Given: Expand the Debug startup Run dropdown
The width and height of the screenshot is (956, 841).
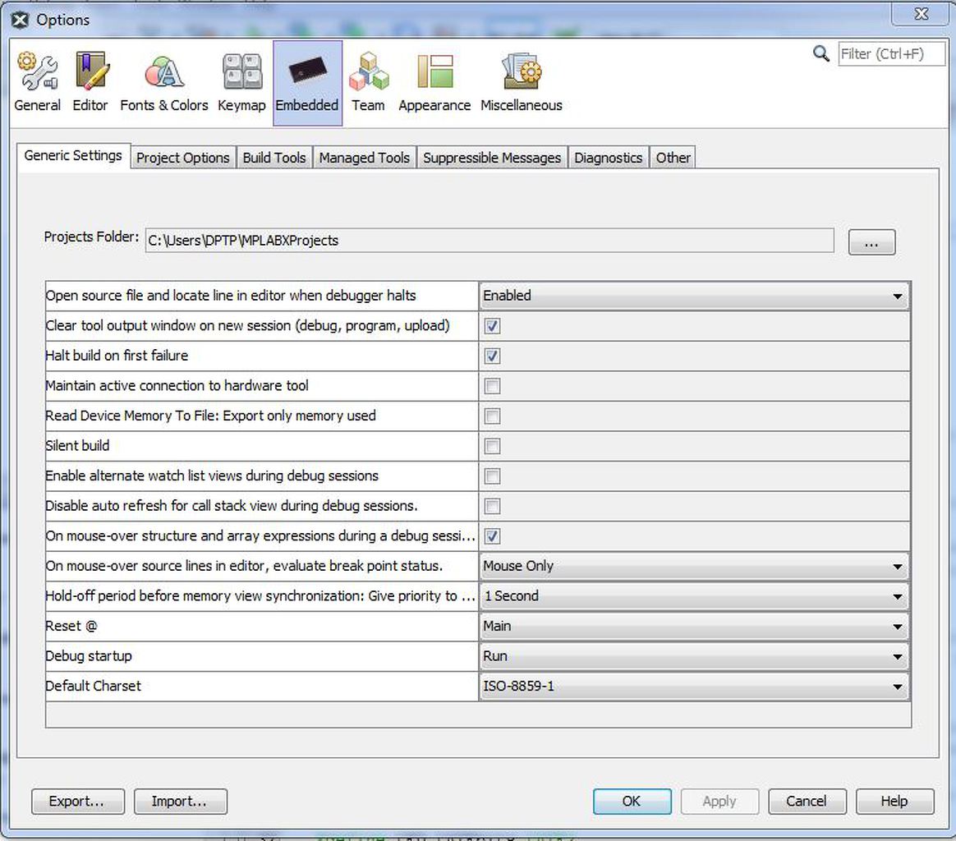Looking at the screenshot, I should [x=694, y=656].
